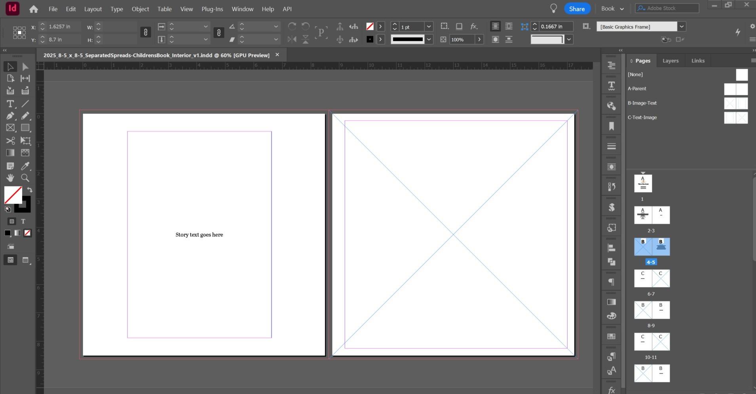
Task: Select the Type tool
Action: [x=10, y=104]
